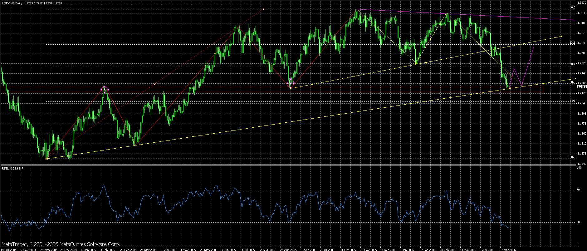Click the 3 Feb 2005 date label
Viewport: 587px width, 251px height.
pyautogui.click(x=108, y=249)
